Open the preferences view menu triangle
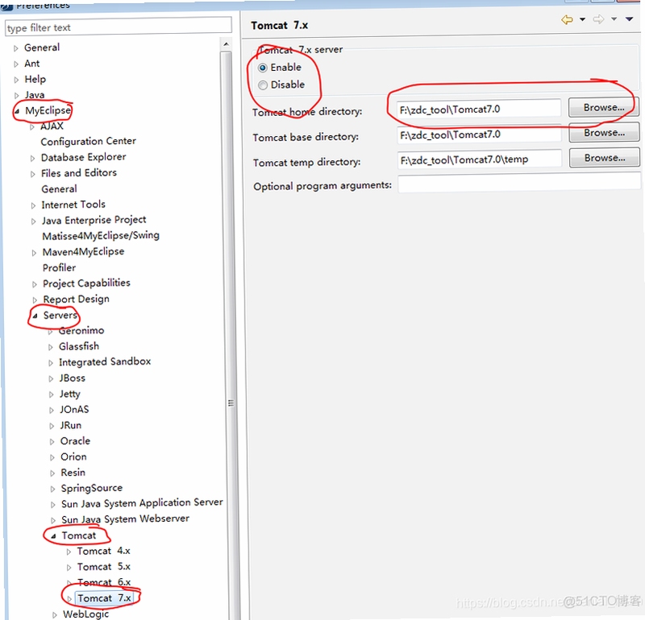This screenshot has width=645, height=620. pos(629,19)
